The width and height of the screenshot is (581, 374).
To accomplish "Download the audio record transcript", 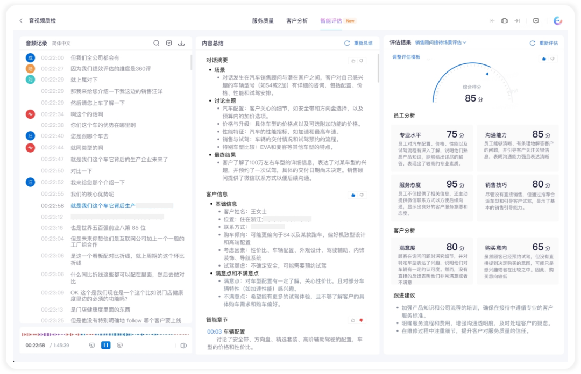I will (x=181, y=43).
